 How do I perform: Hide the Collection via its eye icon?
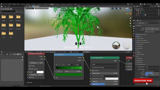[x=158, y=10]
